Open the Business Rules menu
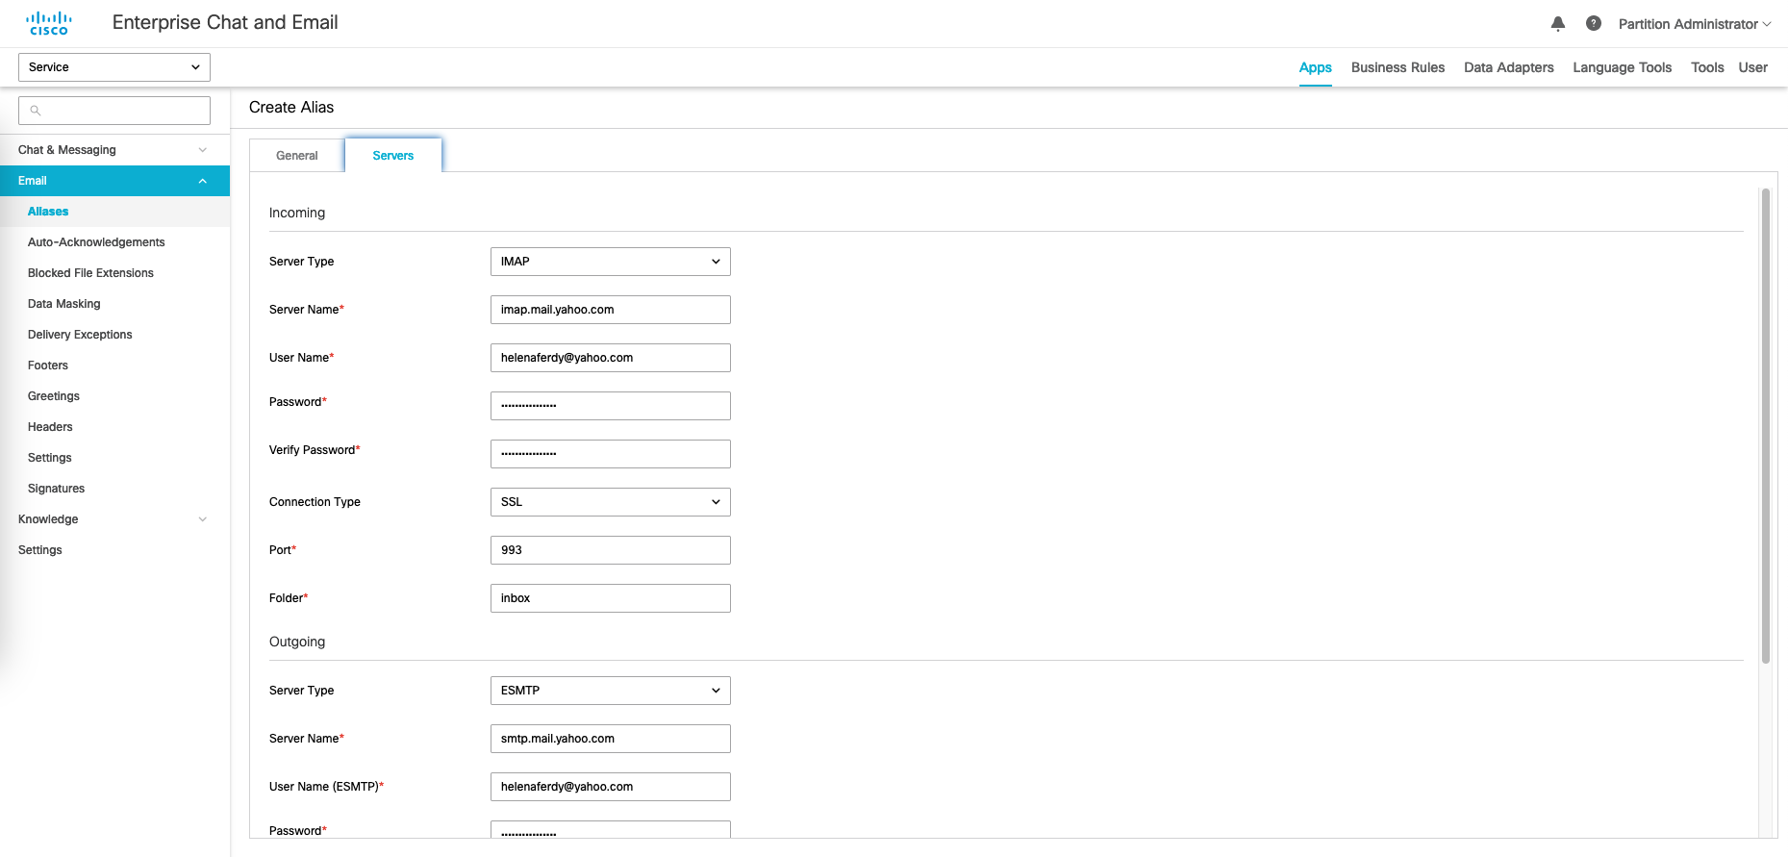1788x857 pixels. (x=1398, y=67)
